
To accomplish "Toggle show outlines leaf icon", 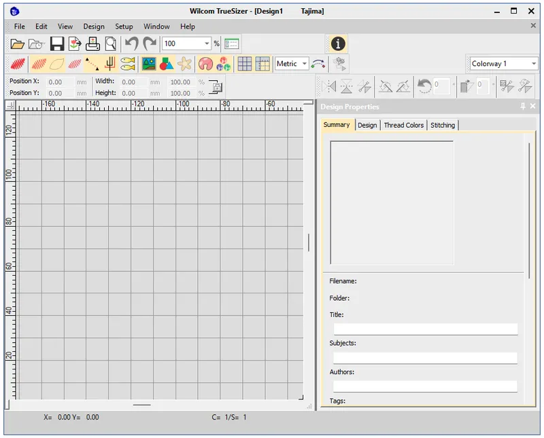I will [57, 64].
